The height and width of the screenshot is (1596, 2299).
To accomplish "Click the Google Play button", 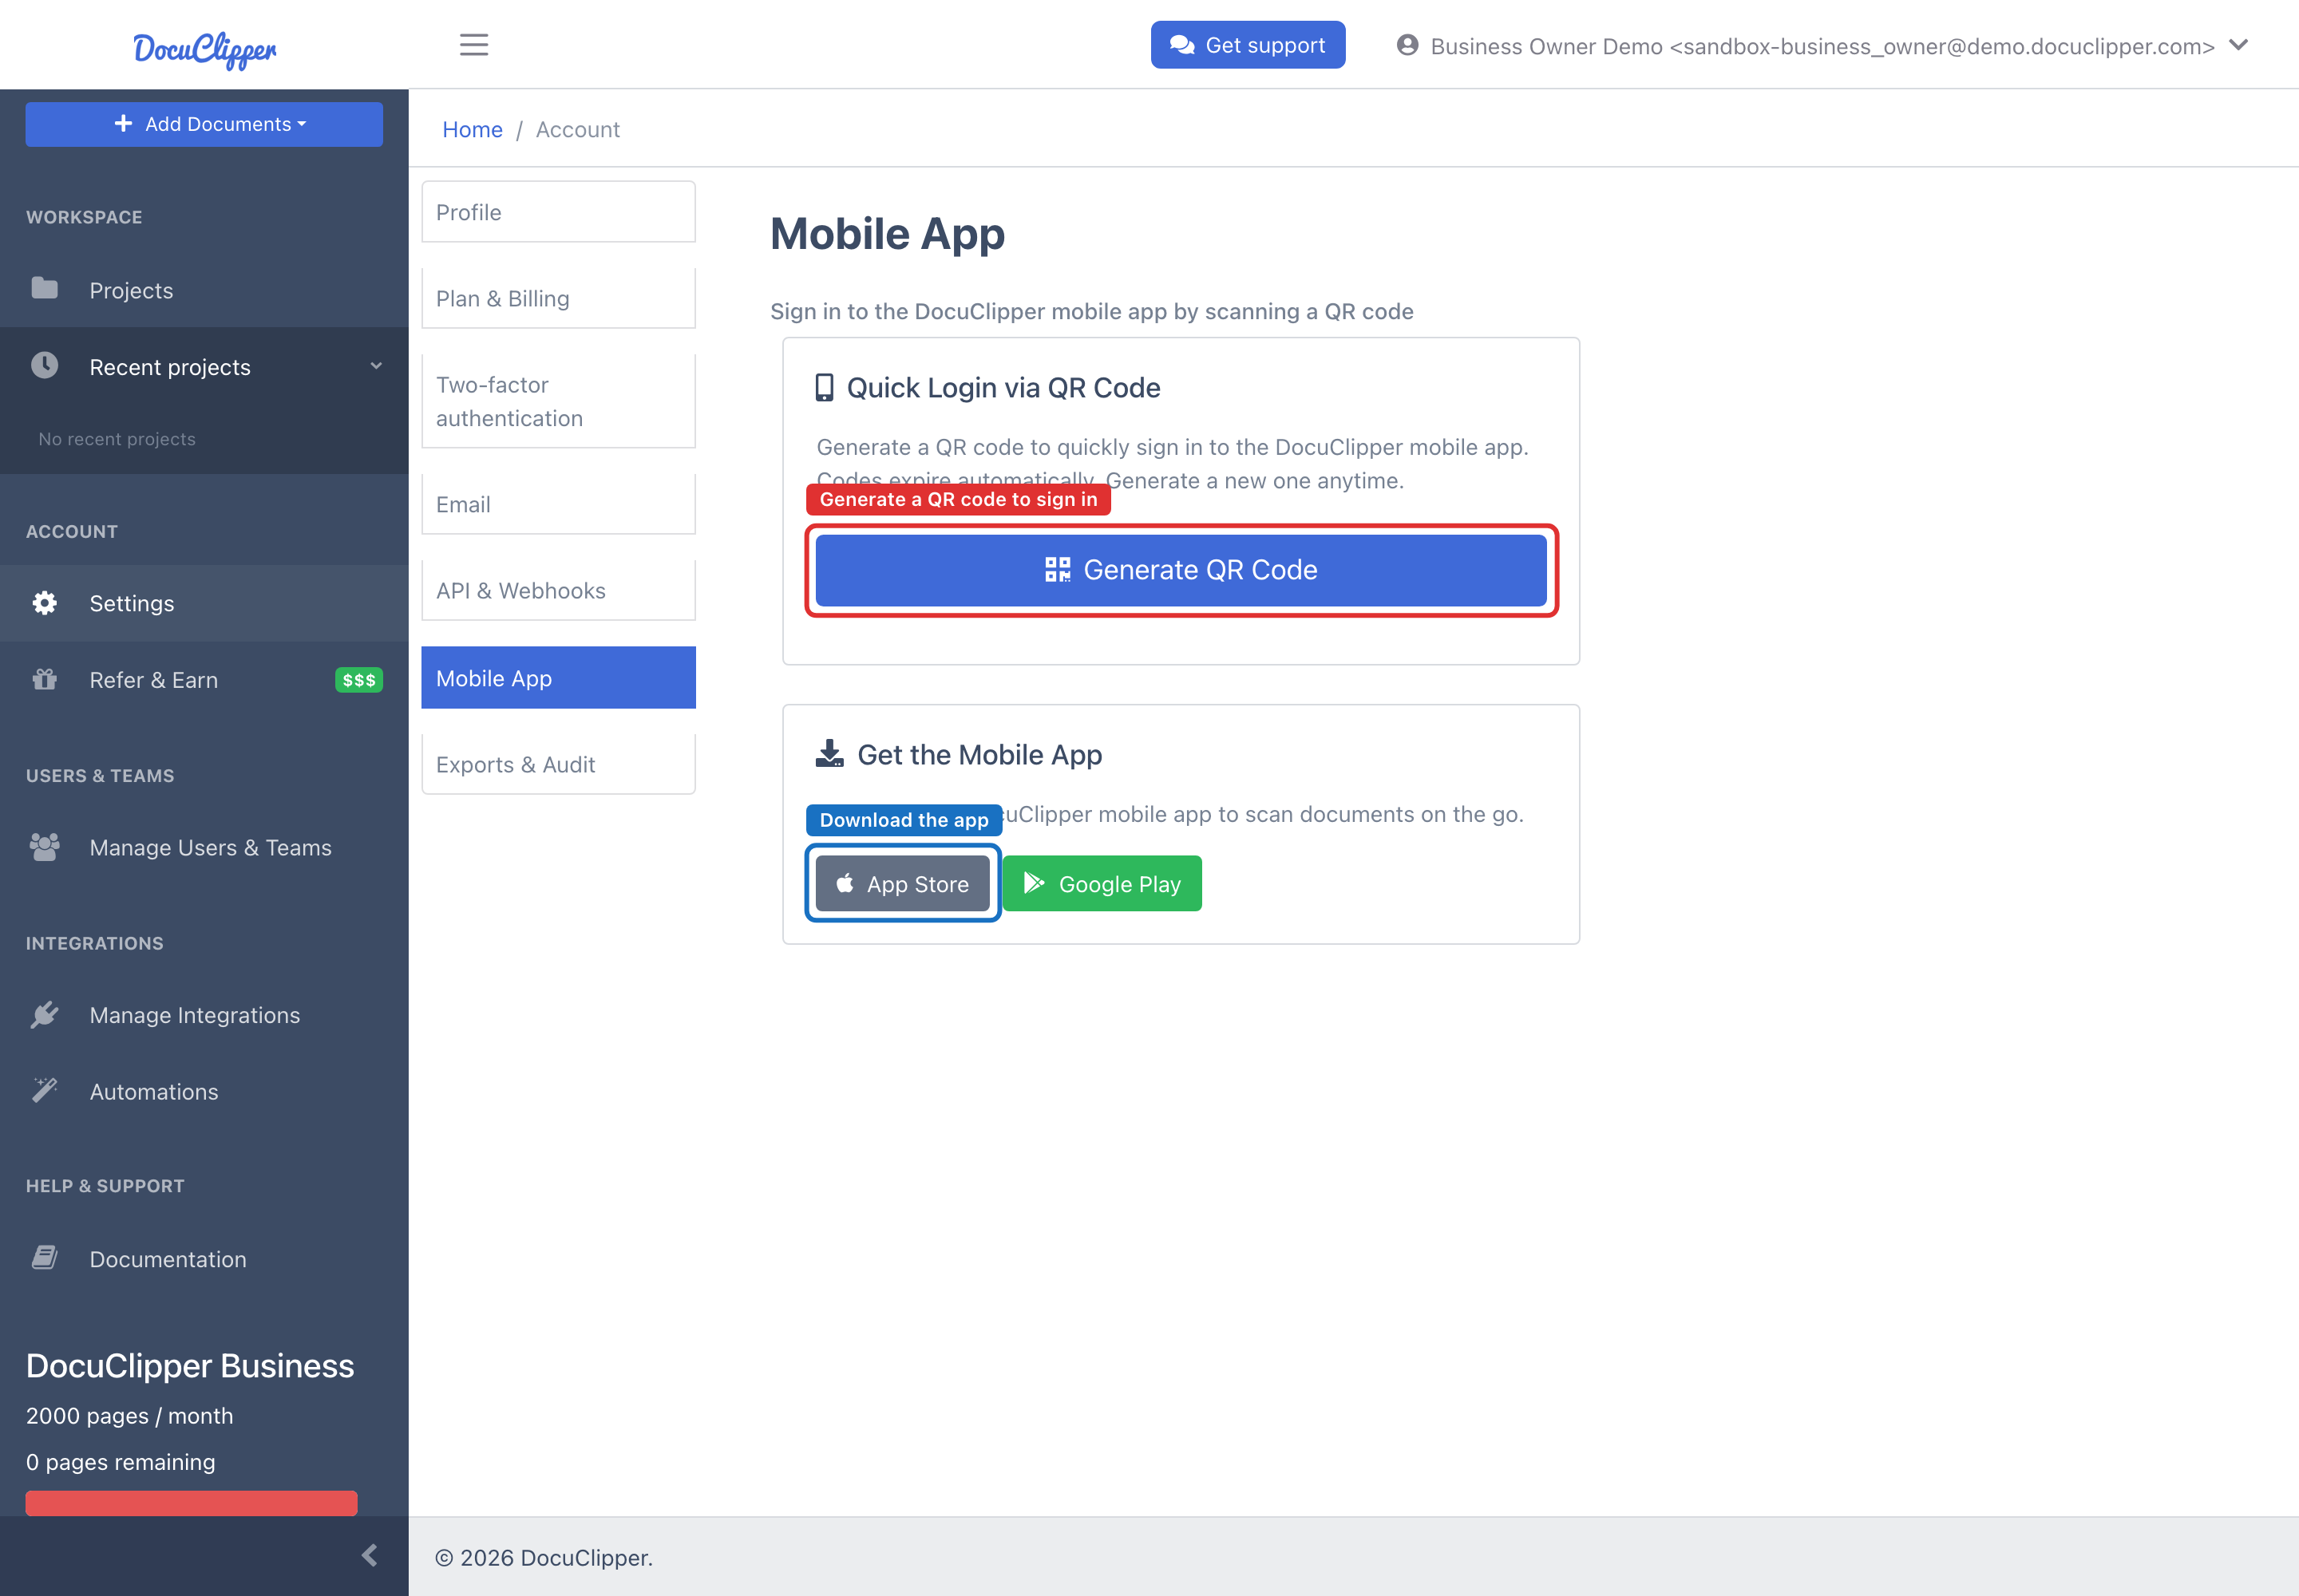I will [1102, 884].
